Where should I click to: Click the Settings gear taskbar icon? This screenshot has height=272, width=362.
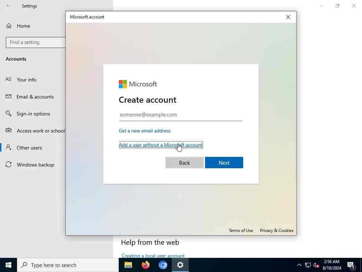[180, 265]
